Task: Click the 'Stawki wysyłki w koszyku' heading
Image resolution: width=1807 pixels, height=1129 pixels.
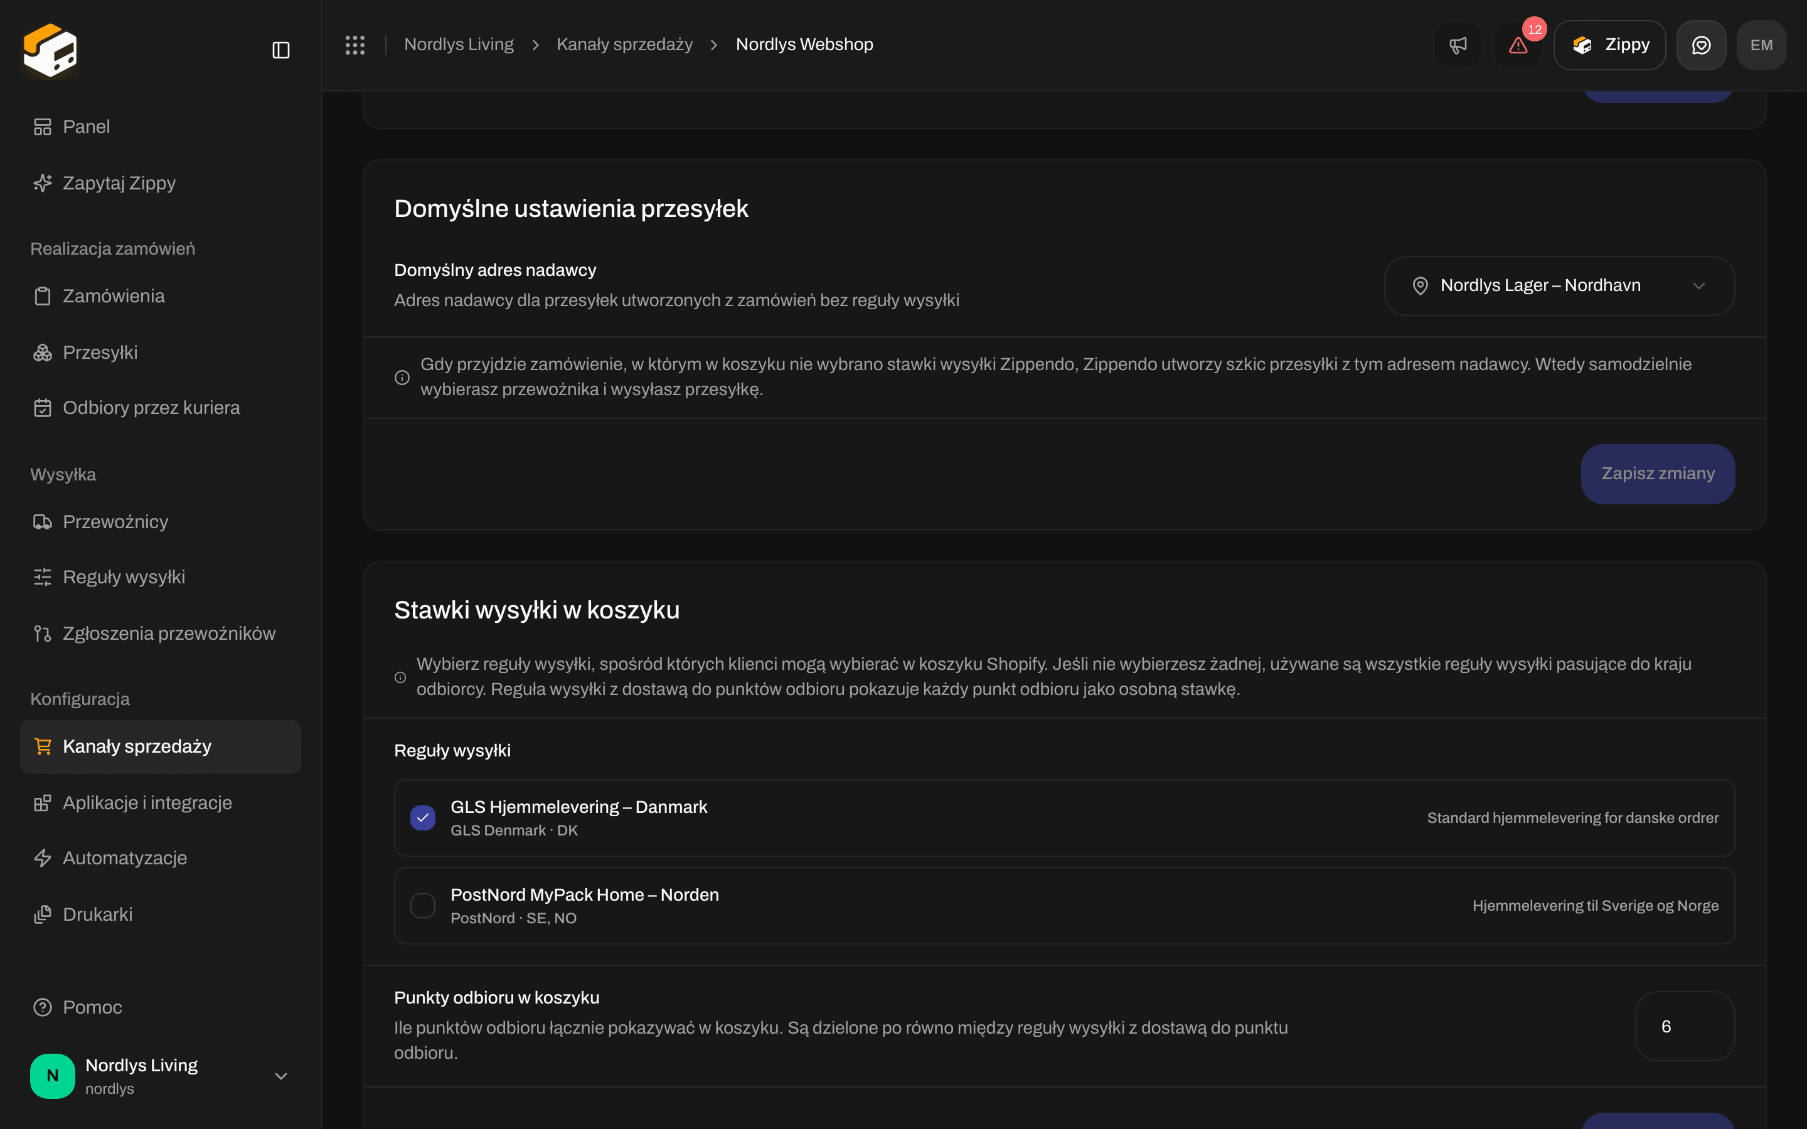Action: click(x=537, y=610)
